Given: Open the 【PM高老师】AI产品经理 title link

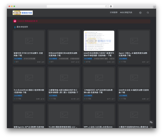Looking at the screenshot, I should (98, 91).
